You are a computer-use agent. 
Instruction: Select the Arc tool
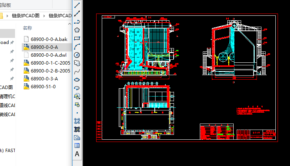pos(77,47)
